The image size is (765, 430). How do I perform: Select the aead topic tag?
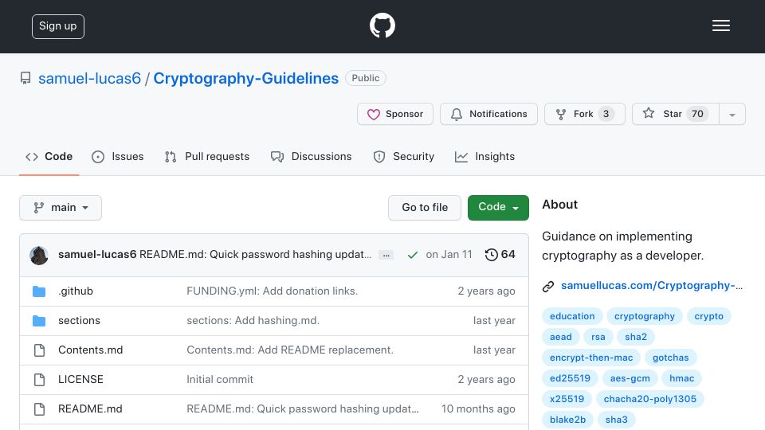coord(560,337)
